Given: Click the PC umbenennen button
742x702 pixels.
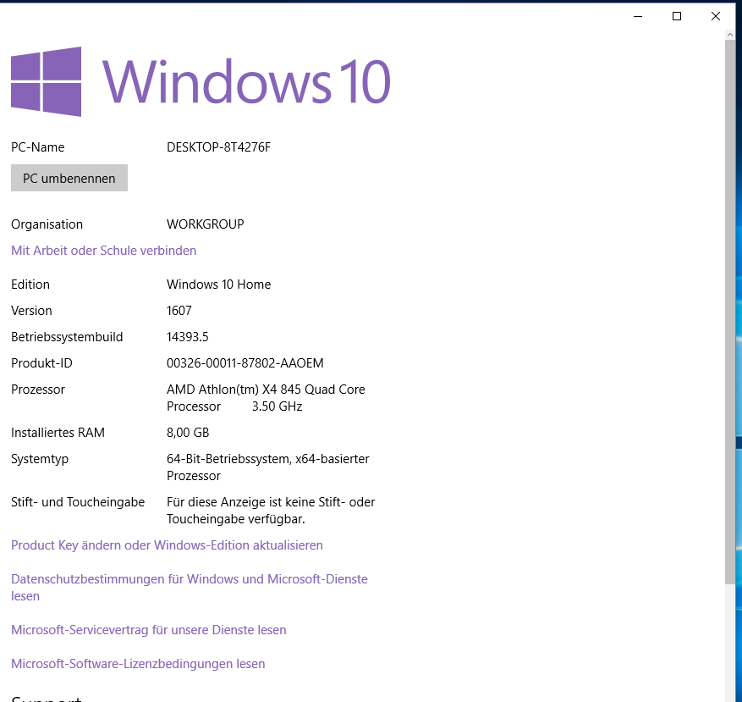Looking at the screenshot, I should tap(69, 178).
